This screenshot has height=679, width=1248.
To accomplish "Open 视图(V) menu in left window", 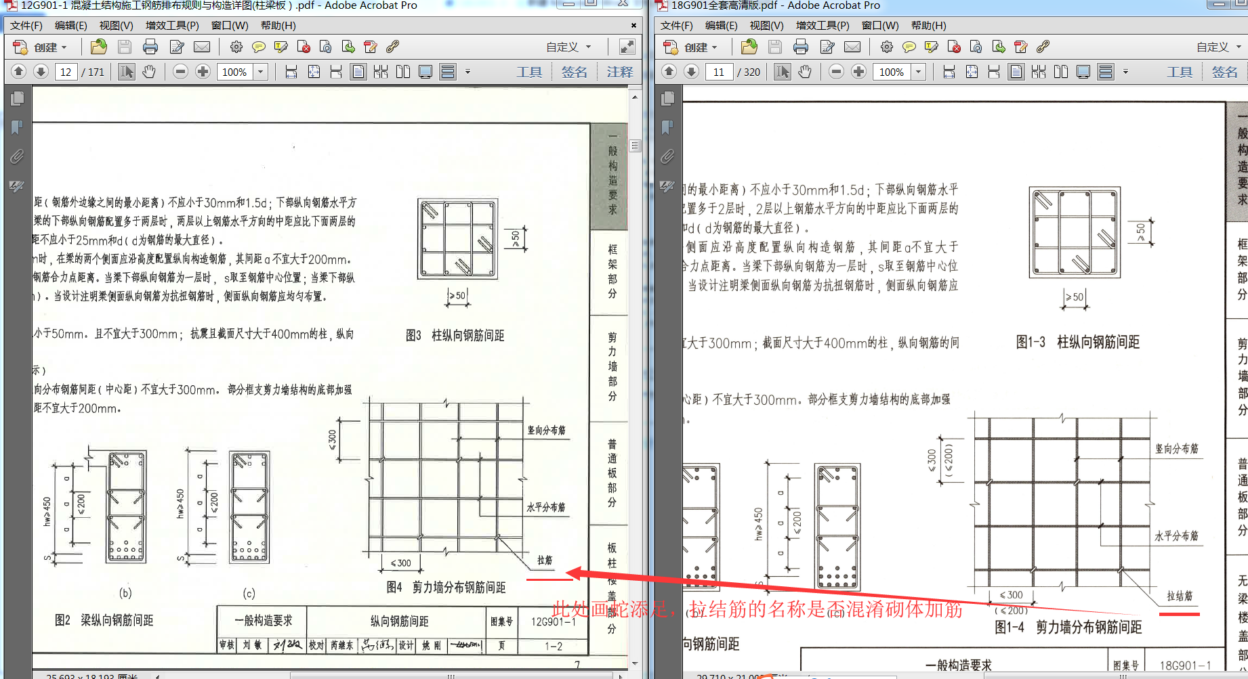I will (116, 26).
